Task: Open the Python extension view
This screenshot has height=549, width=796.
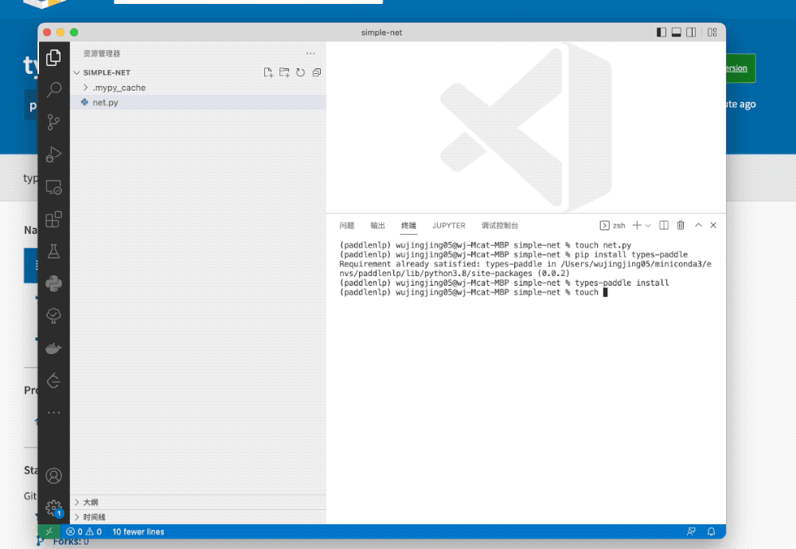Action: tap(53, 283)
